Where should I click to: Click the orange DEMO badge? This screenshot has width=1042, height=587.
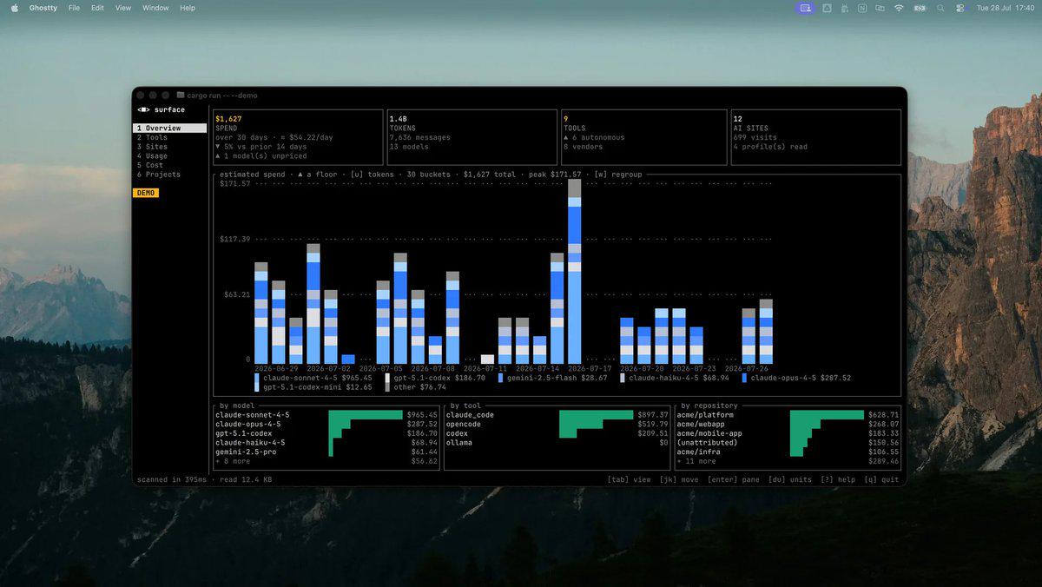point(146,193)
